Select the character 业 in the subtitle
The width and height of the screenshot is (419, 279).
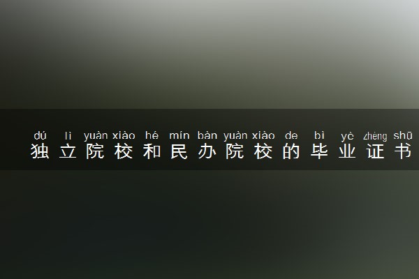[347, 151]
